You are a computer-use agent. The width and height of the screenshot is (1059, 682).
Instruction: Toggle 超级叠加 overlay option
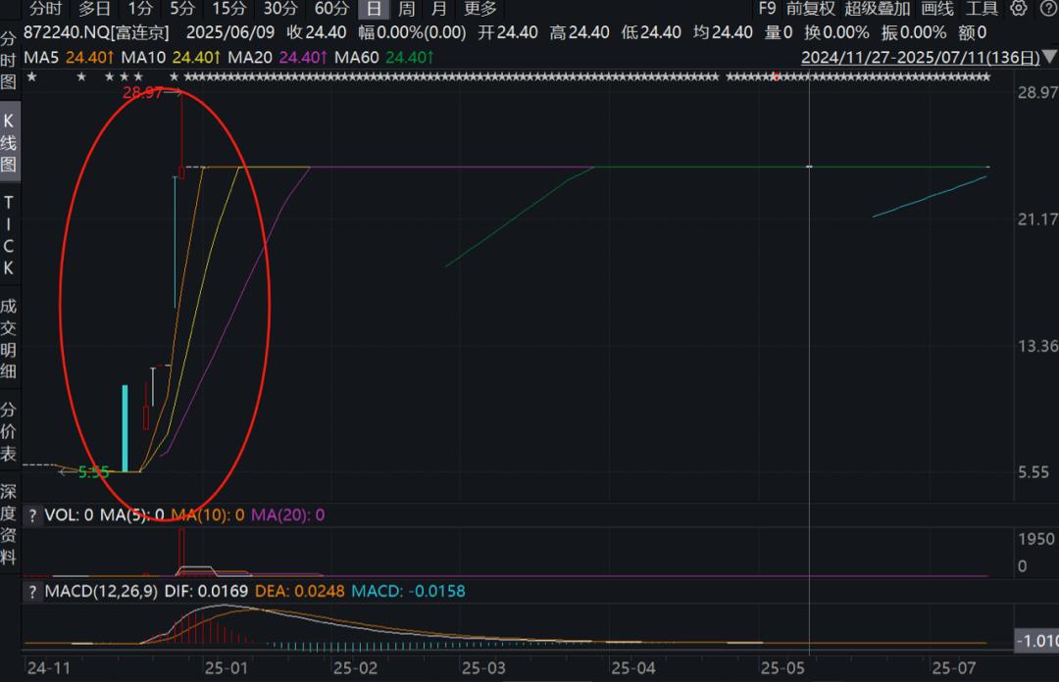pyautogui.click(x=878, y=9)
